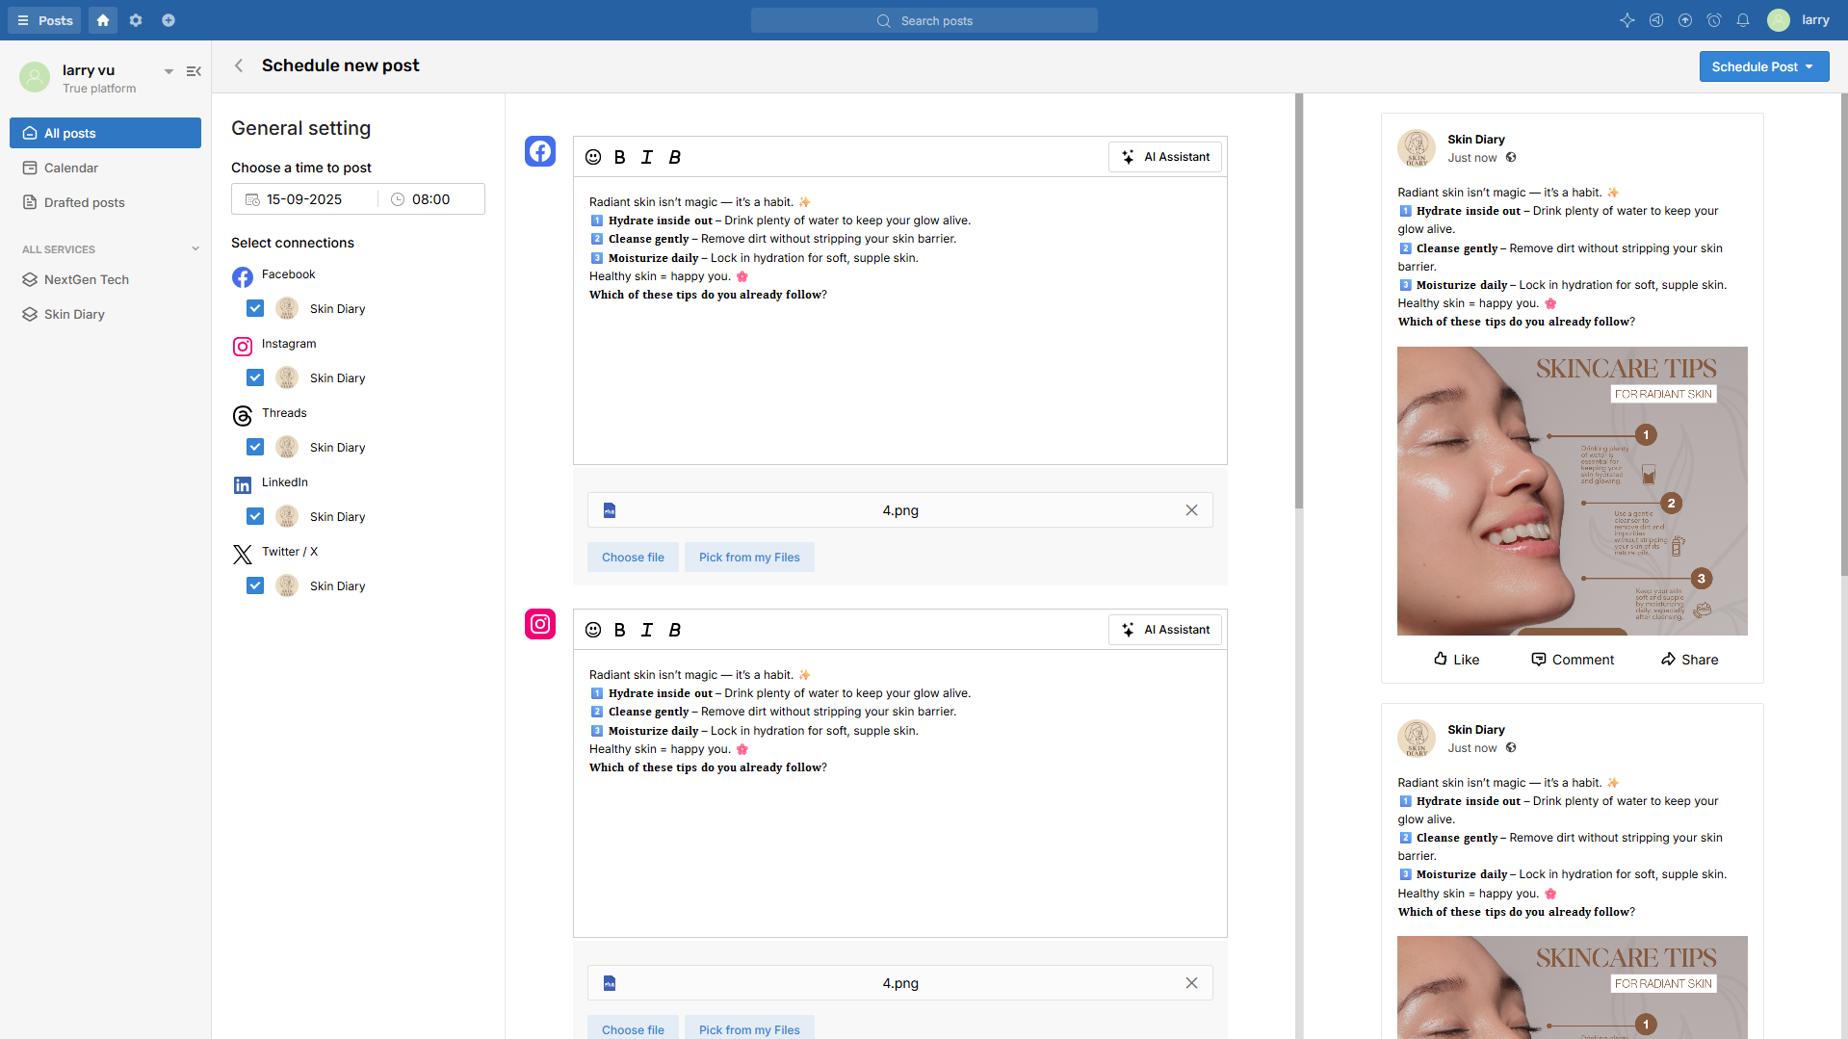Apply bold formatting in Facebook editor
The image size is (1848, 1039).
click(619, 157)
